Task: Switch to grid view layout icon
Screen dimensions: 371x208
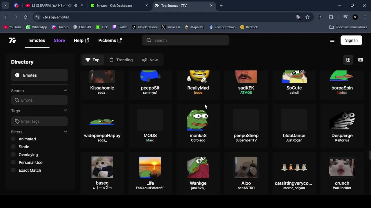Action: click(348, 60)
